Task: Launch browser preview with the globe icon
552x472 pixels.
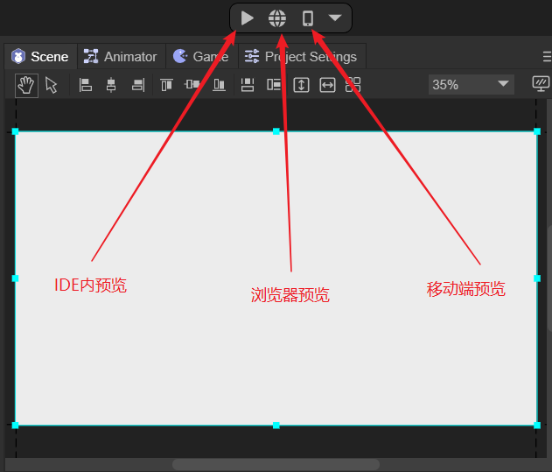Action: [x=277, y=18]
